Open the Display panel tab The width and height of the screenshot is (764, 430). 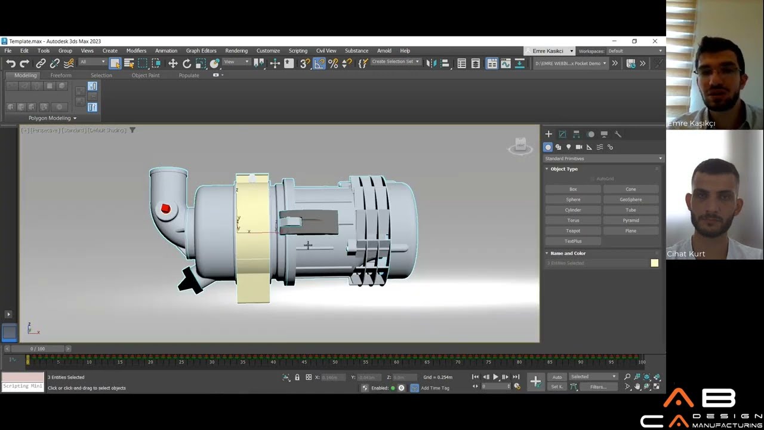[x=604, y=134]
